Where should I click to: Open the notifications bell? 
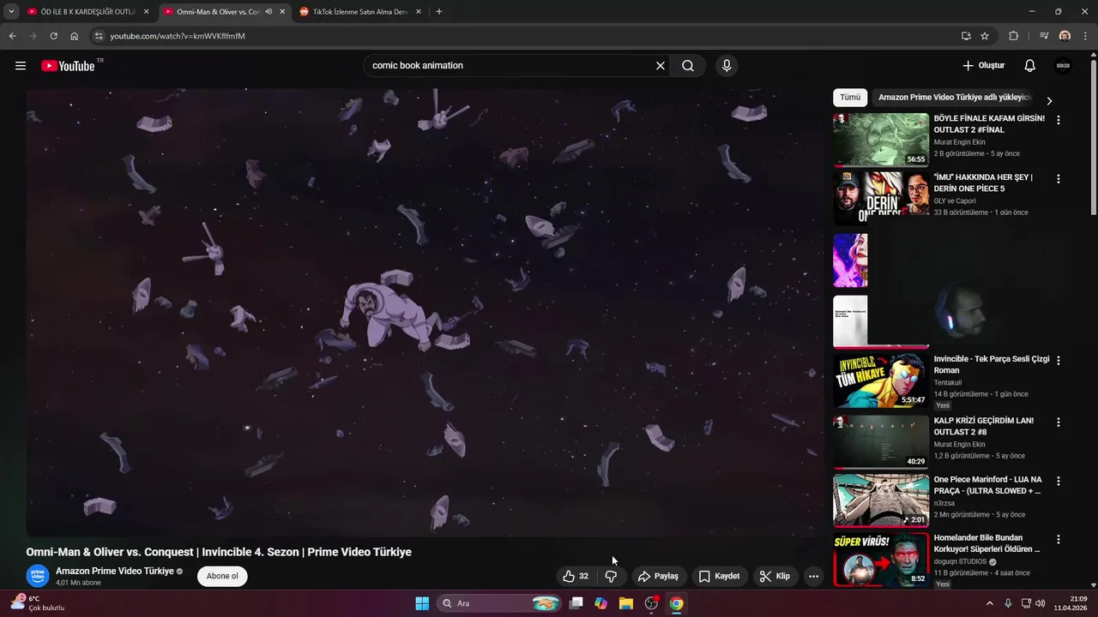[1030, 66]
